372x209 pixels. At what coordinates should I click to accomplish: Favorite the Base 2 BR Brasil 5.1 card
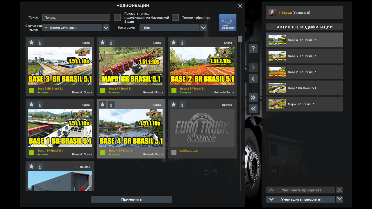[174, 42]
